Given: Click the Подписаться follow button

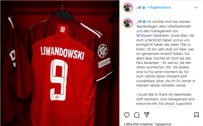Looking at the screenshot, I should (x=160, y=7).
